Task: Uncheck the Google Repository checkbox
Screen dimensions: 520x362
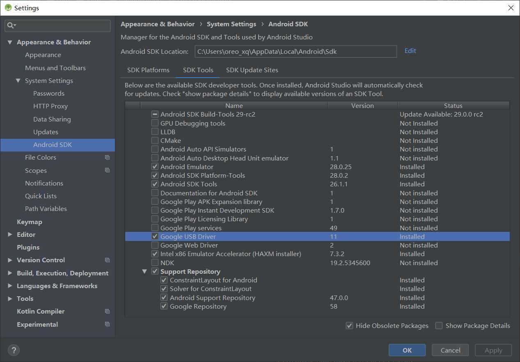Action: (164, 306)
